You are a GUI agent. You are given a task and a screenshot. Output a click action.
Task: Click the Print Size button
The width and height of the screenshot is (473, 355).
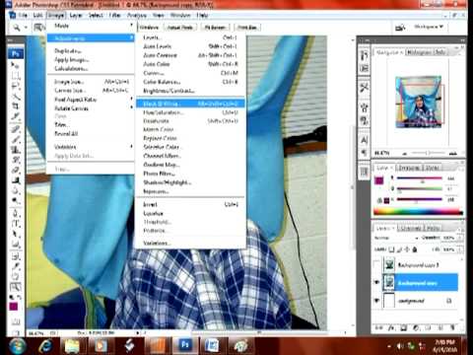(x=247, y=28)
